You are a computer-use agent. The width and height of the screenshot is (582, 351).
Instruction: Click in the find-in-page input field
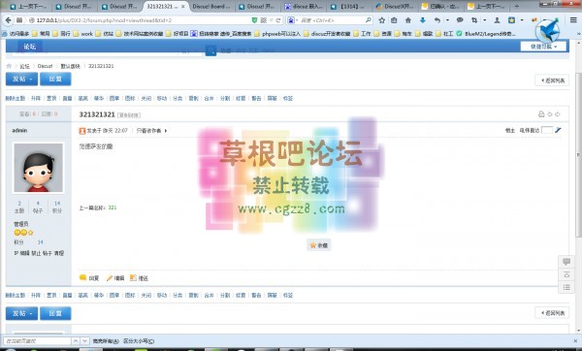coord(37,340)
